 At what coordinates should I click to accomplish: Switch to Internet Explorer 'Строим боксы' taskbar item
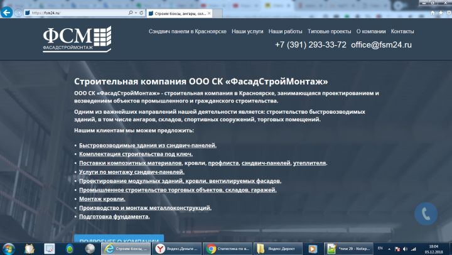click(x=126, y=249)
